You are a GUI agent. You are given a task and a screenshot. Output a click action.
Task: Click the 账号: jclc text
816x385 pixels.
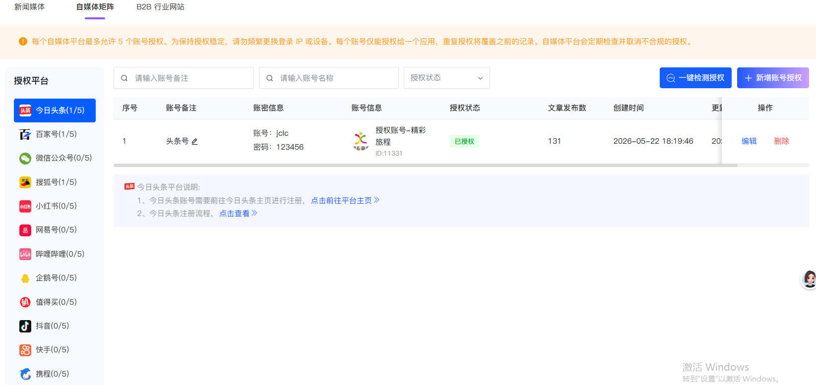tap(271, 133)
